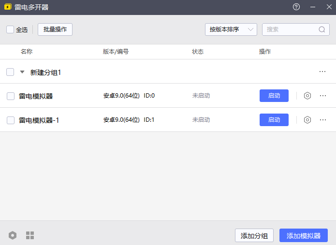Image resolution: width=336 pixels, height=245 pixels.
Task: Open the 按版本排序 sort dropdown
Action: [231, 29]
